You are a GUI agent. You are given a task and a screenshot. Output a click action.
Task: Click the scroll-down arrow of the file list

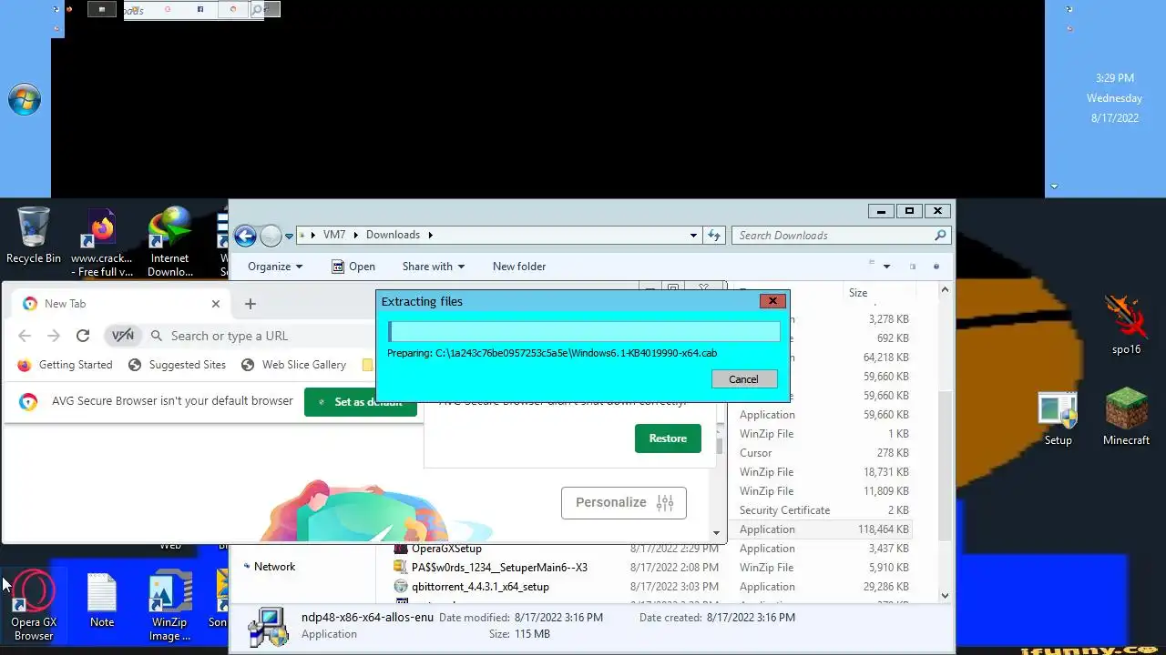coord(945,596)
